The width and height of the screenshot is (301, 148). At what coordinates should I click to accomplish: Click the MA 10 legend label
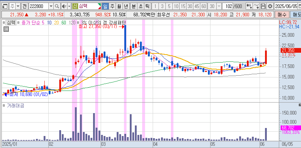49,23
